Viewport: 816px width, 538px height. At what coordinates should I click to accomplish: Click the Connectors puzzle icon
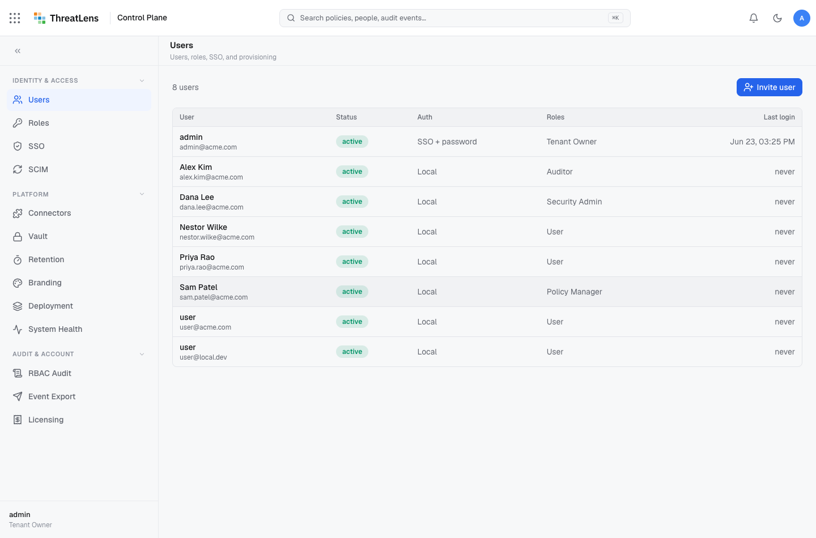[18, 213]
